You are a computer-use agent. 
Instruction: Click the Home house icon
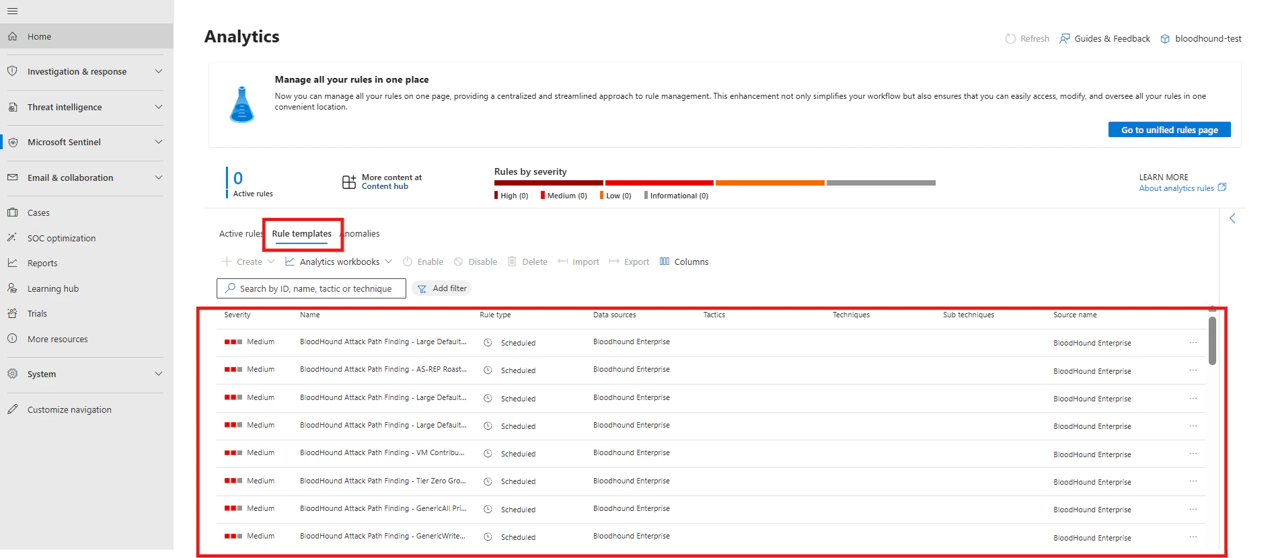12,36
